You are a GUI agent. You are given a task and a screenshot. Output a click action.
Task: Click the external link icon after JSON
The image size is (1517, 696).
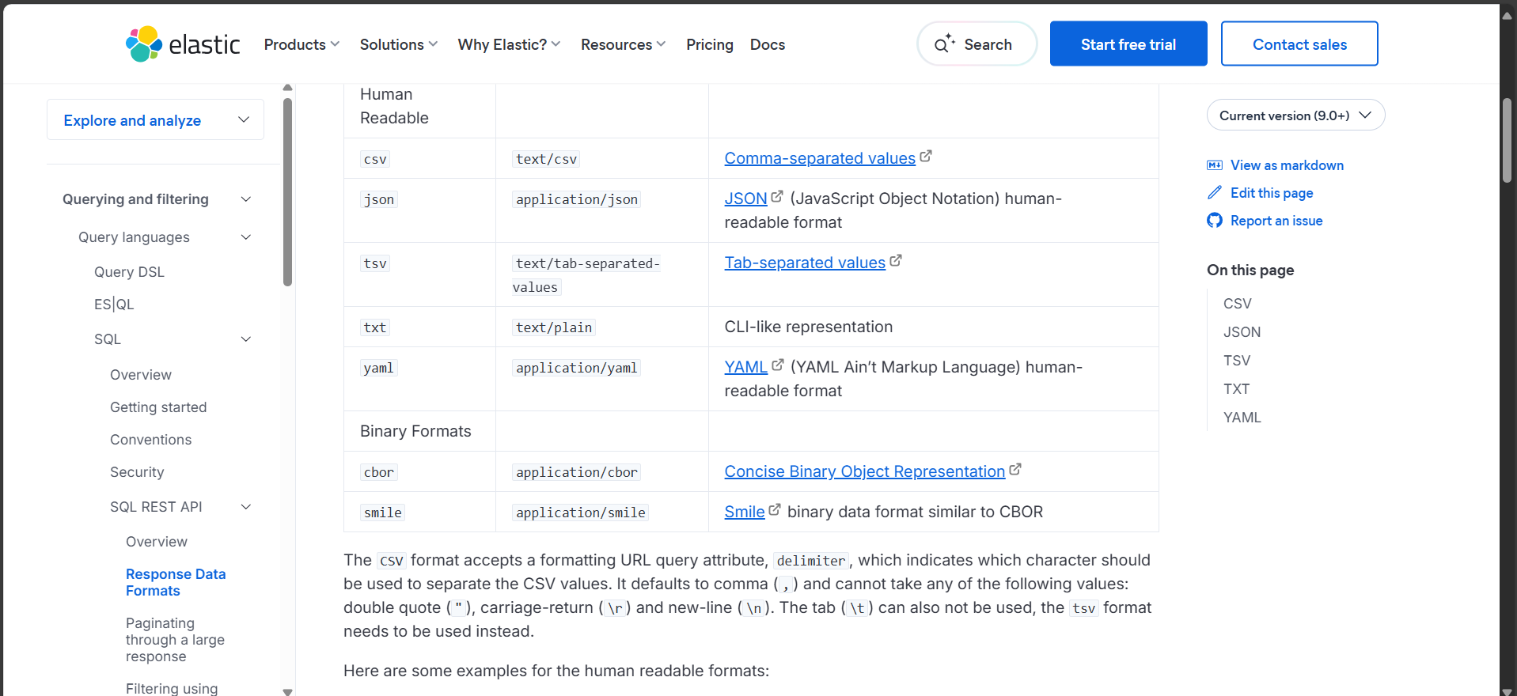(777, 196)
